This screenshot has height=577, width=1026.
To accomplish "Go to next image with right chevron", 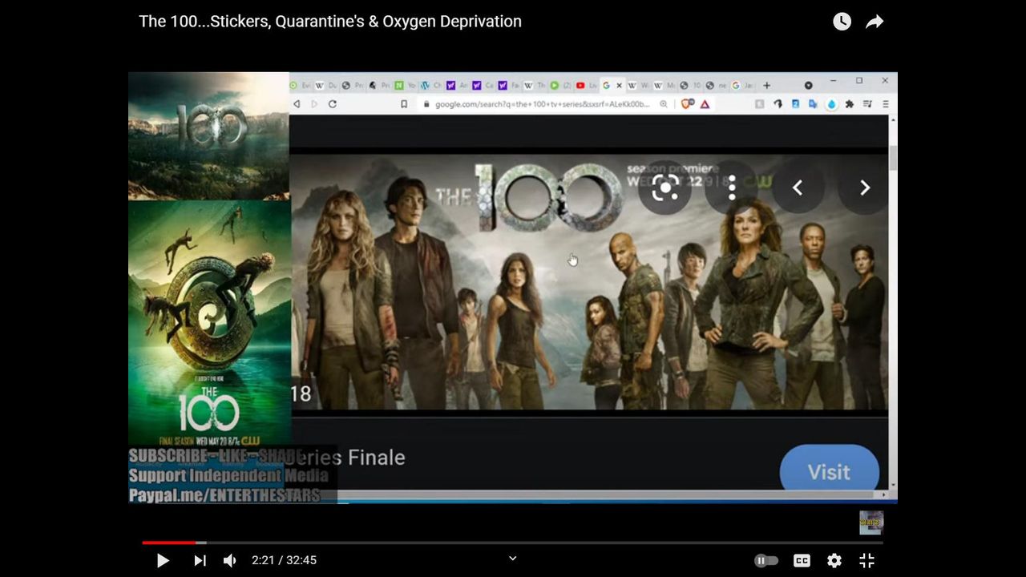I will [x=864, y=188].
